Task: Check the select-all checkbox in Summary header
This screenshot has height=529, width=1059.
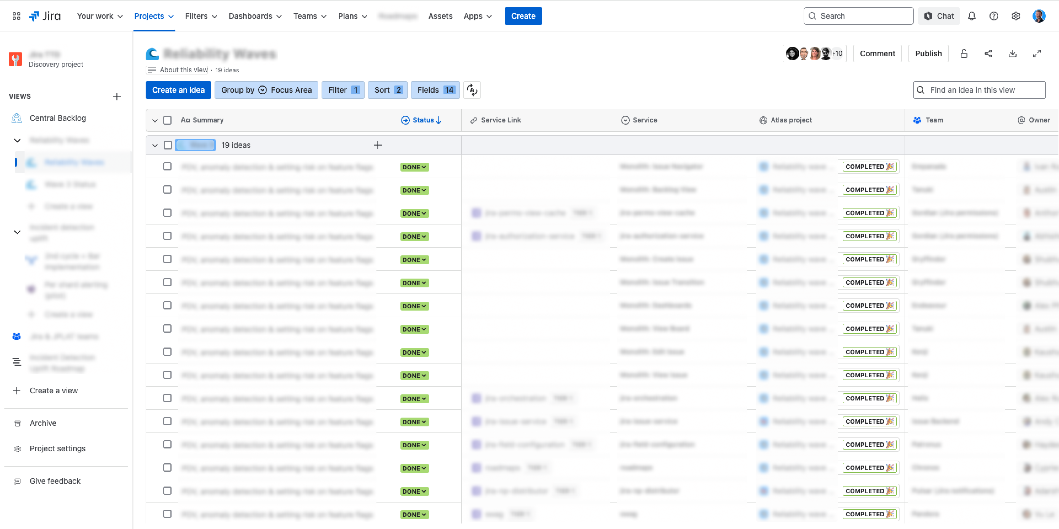Action: point(167,120)
